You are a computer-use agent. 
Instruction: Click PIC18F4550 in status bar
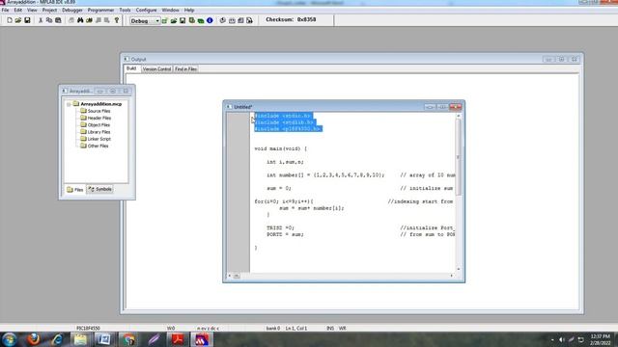click(88, 328)
